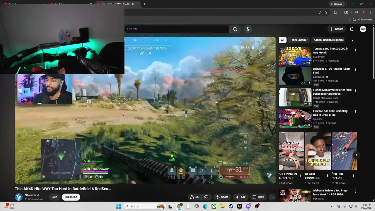This screenshot has height=211, width=375.
Task: Select the From ShawnP filter chip
Action: 299,40
